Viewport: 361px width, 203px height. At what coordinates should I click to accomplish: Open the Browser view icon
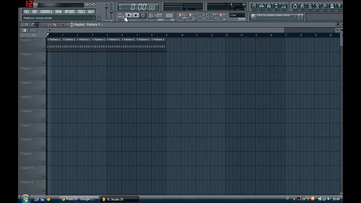click(276, 6)
